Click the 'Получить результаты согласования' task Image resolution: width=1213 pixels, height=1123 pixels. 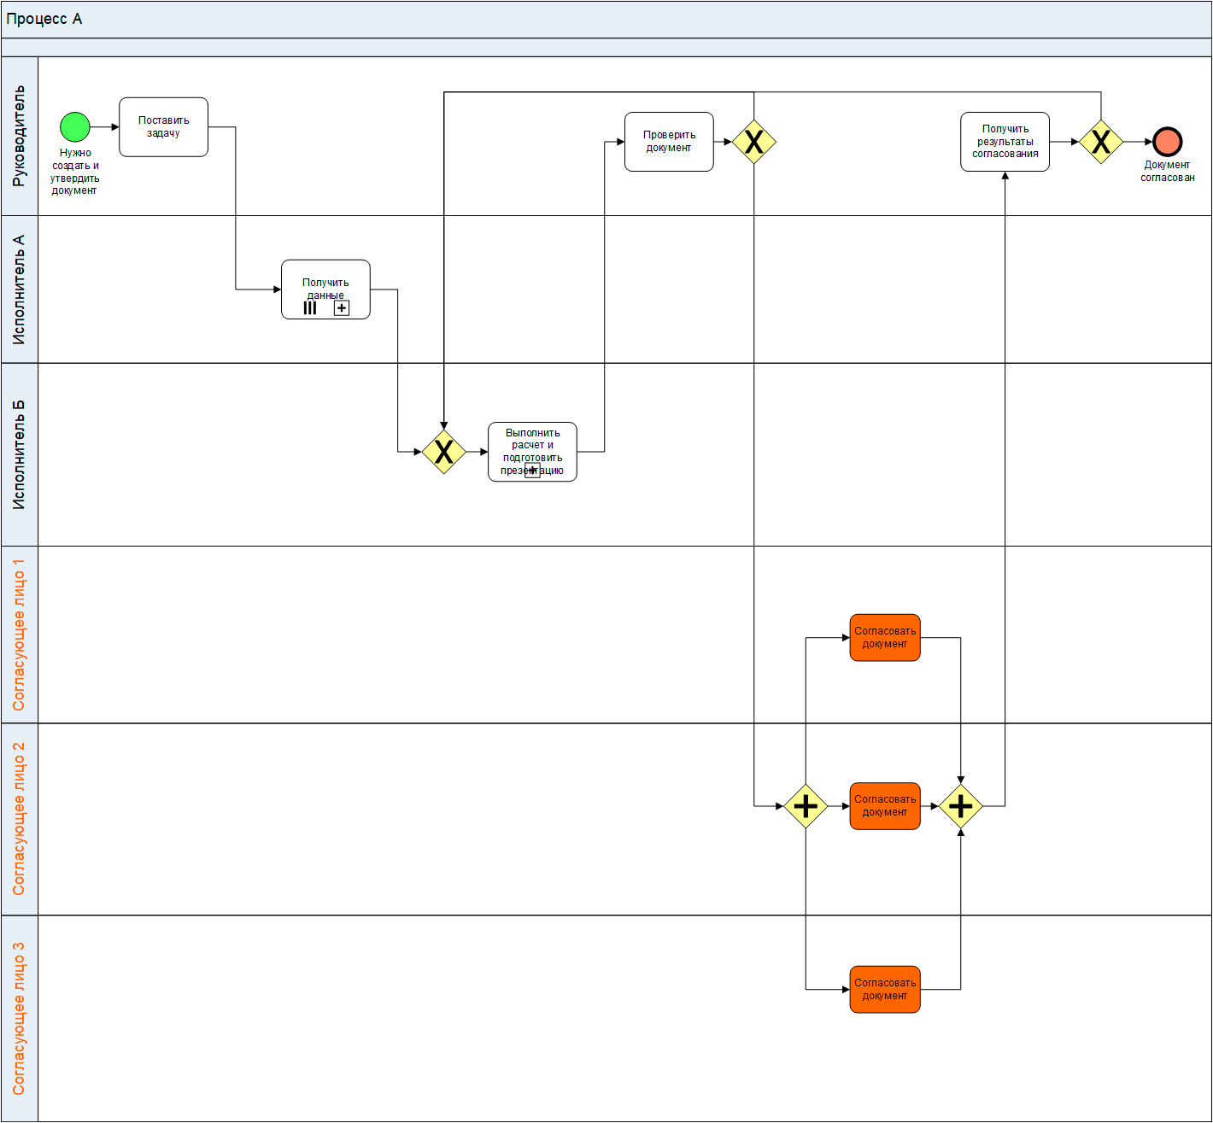(1005, 142)
